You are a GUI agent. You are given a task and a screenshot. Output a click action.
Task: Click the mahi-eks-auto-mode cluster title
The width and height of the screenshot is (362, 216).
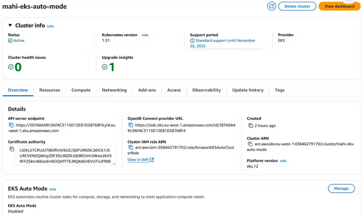coord(35,6)
